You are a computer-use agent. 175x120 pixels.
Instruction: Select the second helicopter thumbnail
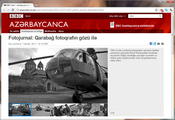click(x=43, y=110)
